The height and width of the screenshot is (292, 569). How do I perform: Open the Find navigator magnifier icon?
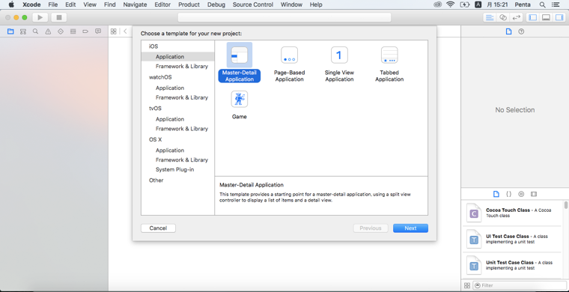click(x=36, y=31)
